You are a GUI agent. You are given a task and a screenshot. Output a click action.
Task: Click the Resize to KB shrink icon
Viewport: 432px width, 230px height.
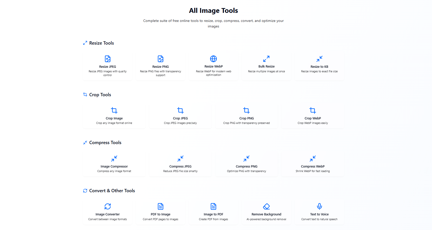319,59
